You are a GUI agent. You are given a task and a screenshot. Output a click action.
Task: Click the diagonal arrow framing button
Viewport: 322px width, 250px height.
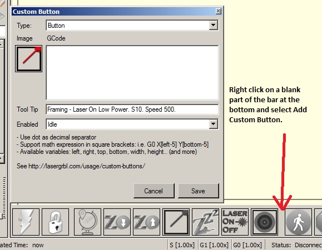[x=176, y=222]
